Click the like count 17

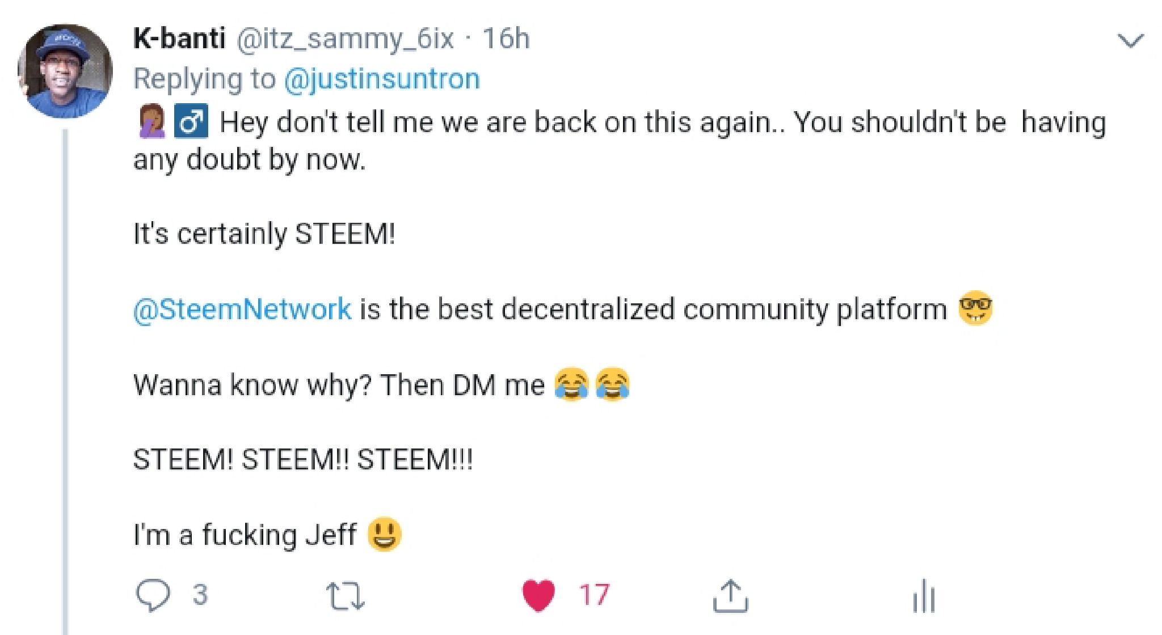point(594,595)
